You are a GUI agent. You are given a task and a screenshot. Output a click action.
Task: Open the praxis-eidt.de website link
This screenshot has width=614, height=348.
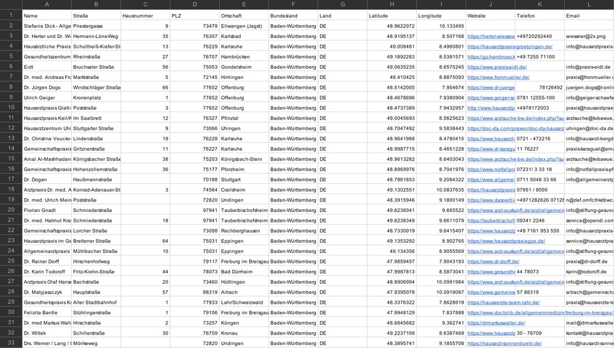click(497, 67)
